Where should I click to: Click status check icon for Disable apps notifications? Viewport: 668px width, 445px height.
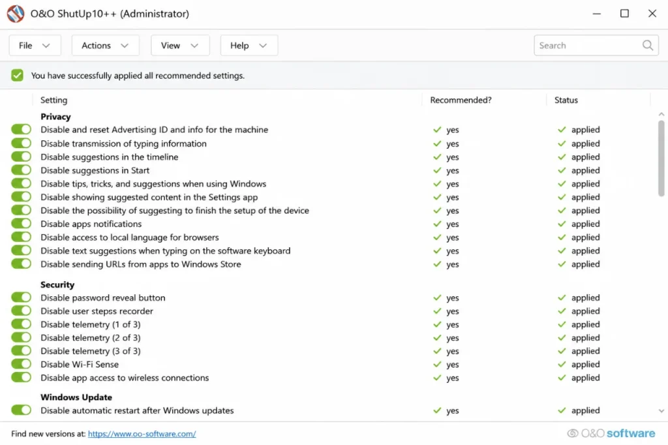[562, 224]
